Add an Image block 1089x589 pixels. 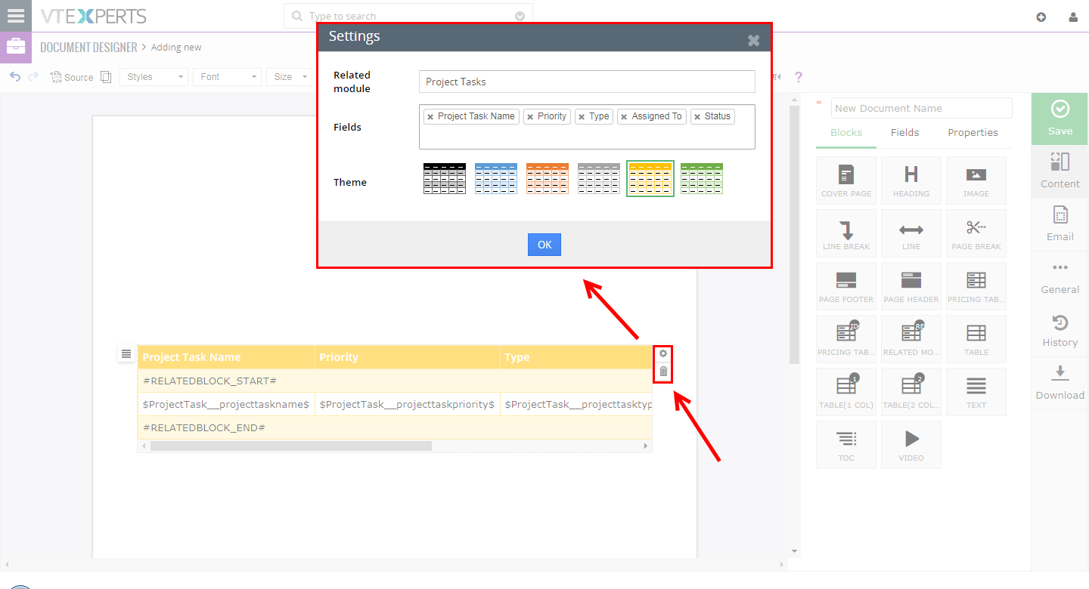[976, 180]
